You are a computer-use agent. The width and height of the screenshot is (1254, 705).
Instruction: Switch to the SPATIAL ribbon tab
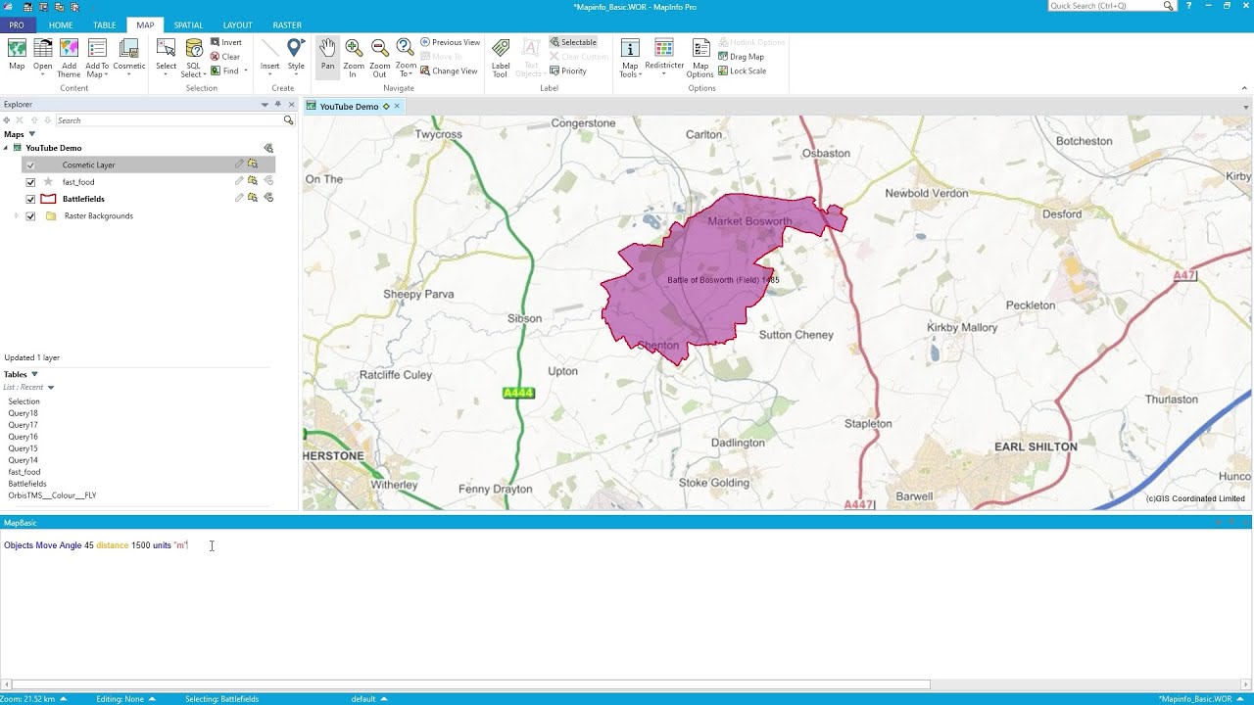(189, 24)
